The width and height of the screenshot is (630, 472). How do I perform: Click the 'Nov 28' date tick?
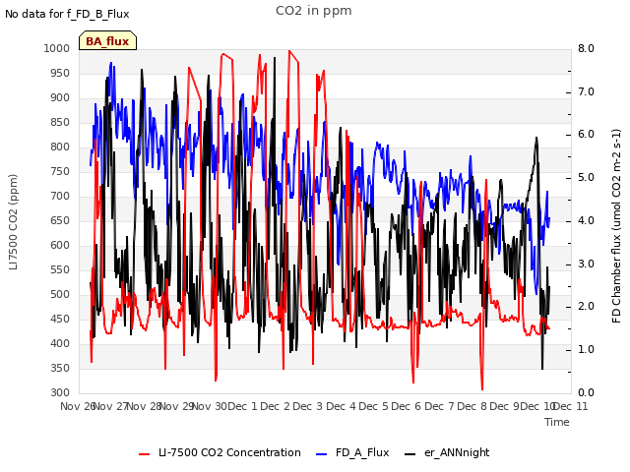click(x=144, y=406)
